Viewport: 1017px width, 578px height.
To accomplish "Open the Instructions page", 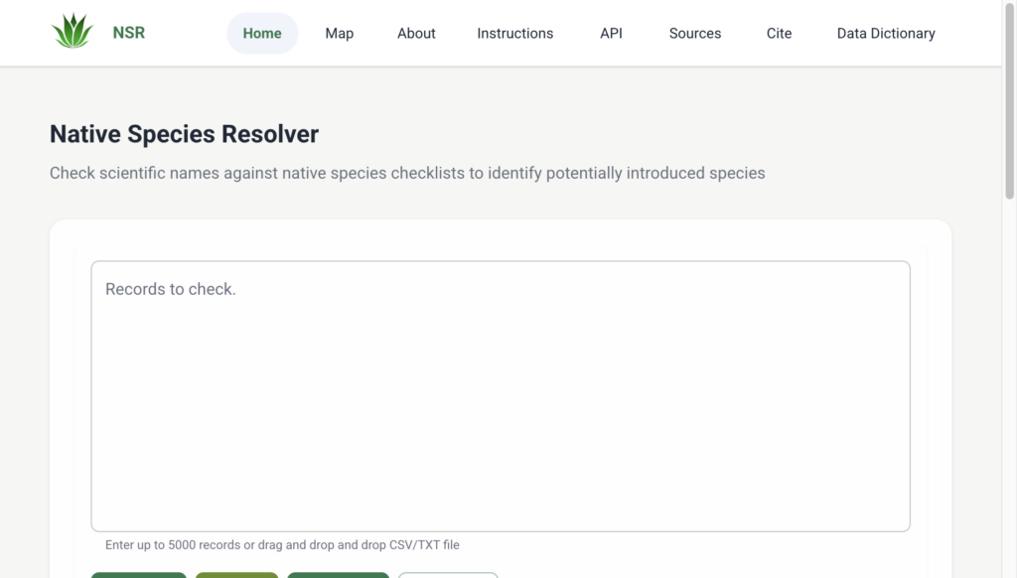I will coord(515,33).
